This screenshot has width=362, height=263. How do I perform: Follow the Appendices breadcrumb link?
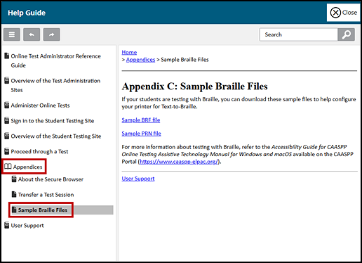pos(140,60)
